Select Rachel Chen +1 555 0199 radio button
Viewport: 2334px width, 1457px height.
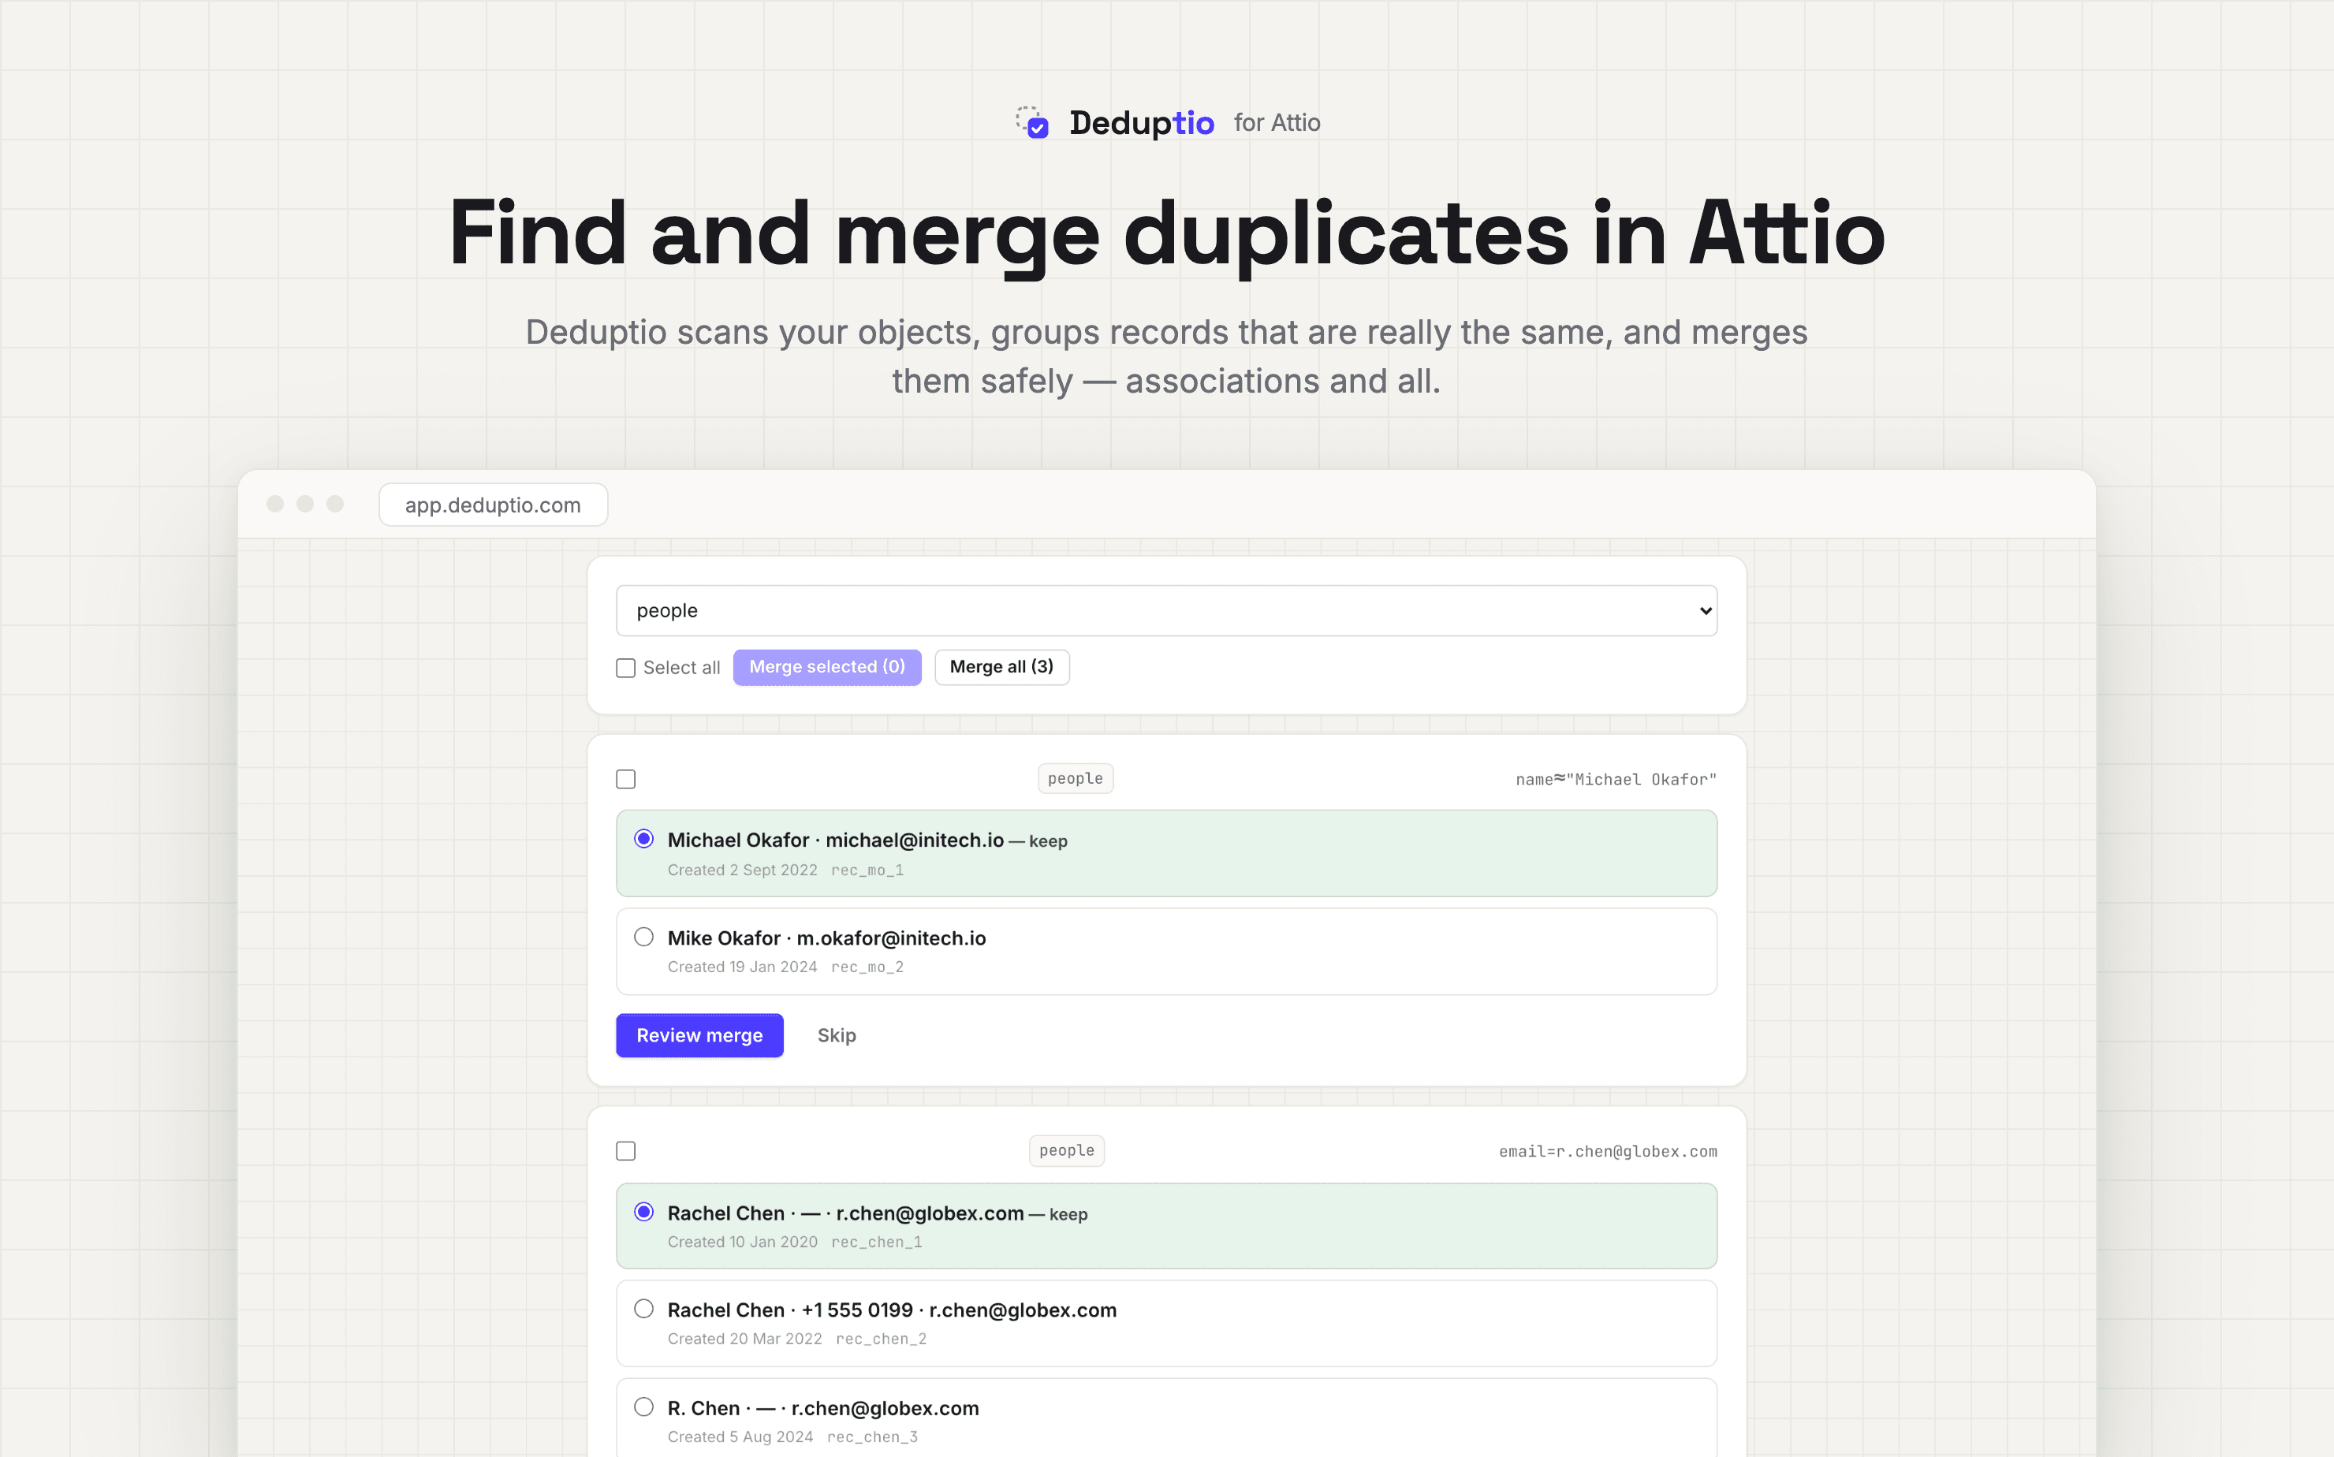643,1309
